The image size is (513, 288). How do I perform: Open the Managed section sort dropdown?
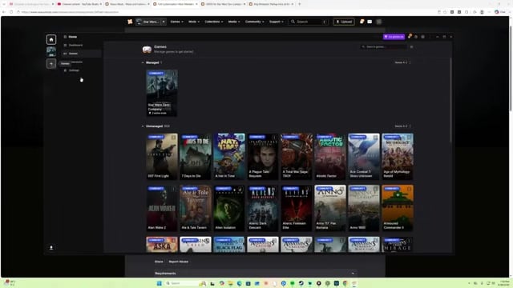coord(402,62)
